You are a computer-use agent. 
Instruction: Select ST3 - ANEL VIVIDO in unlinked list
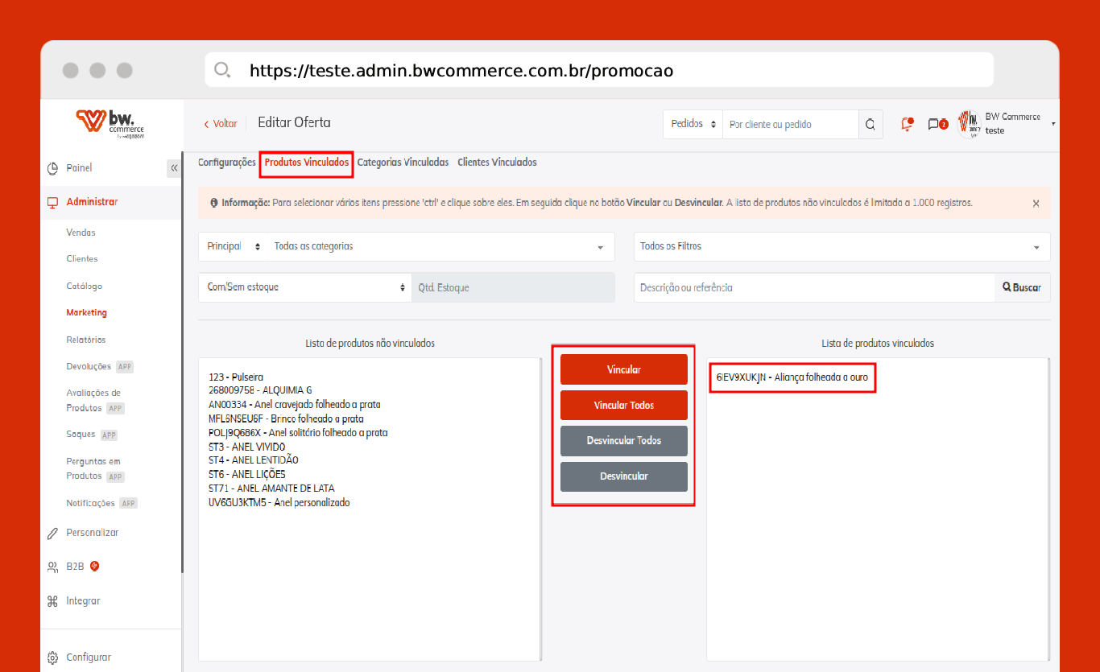pos(246,447)
